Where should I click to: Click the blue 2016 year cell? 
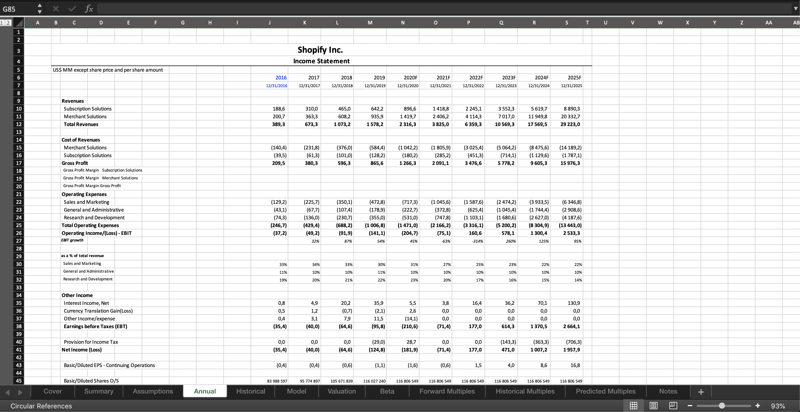tap(281, 78)
